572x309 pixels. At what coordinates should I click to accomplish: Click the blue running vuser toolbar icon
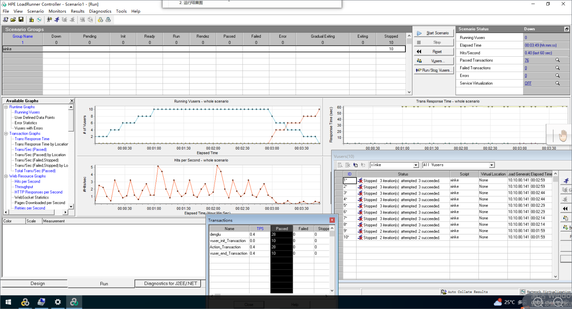(57, 20)
